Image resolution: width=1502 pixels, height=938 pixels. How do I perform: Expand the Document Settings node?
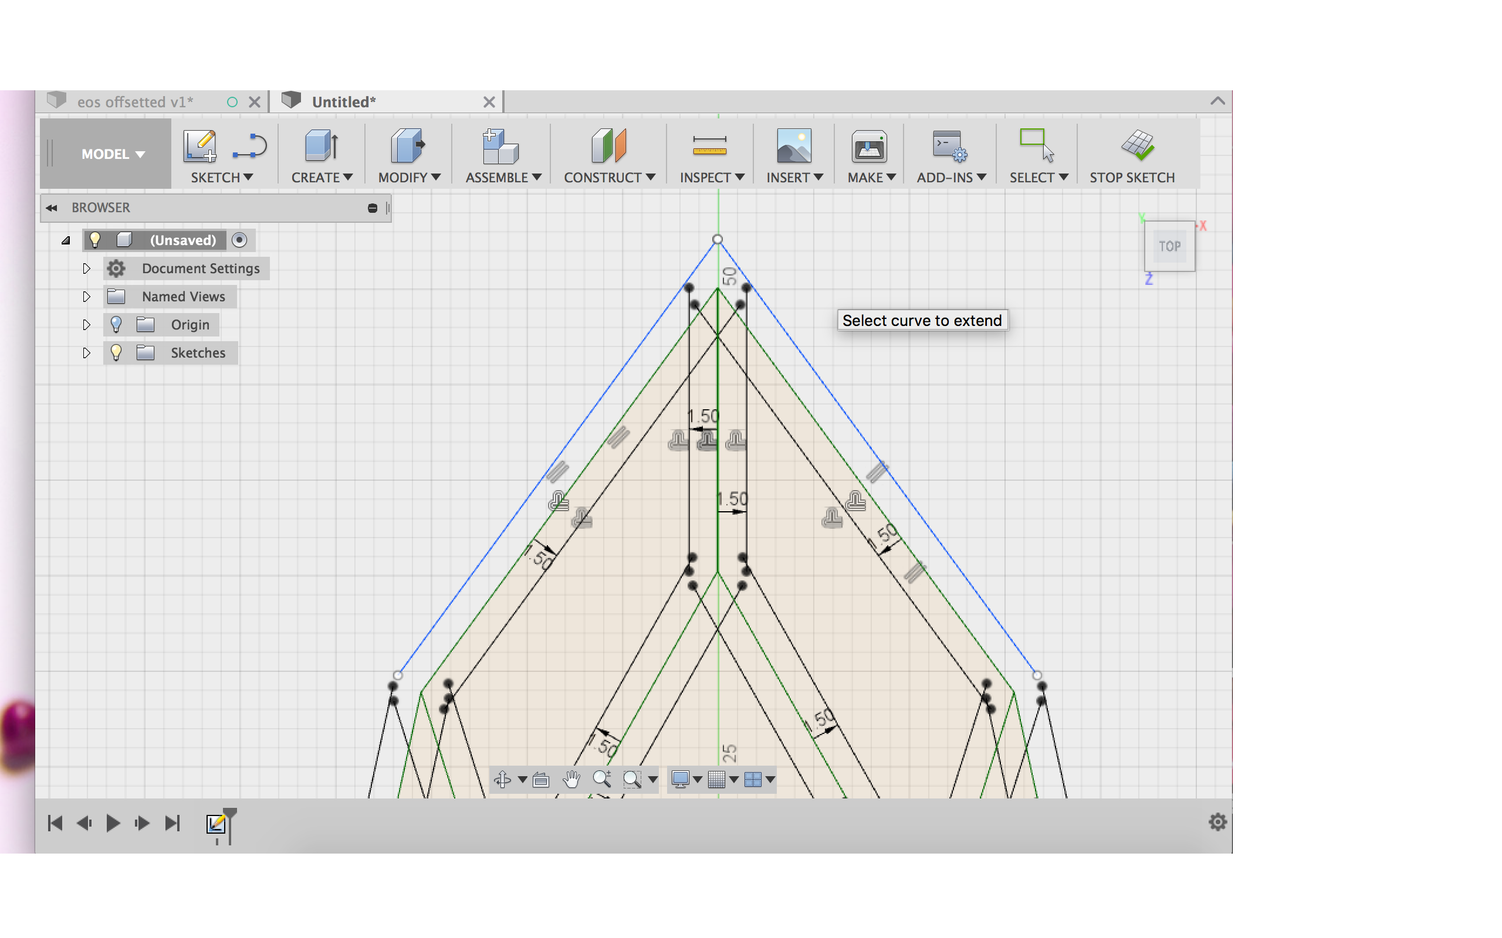click(86, 269)
